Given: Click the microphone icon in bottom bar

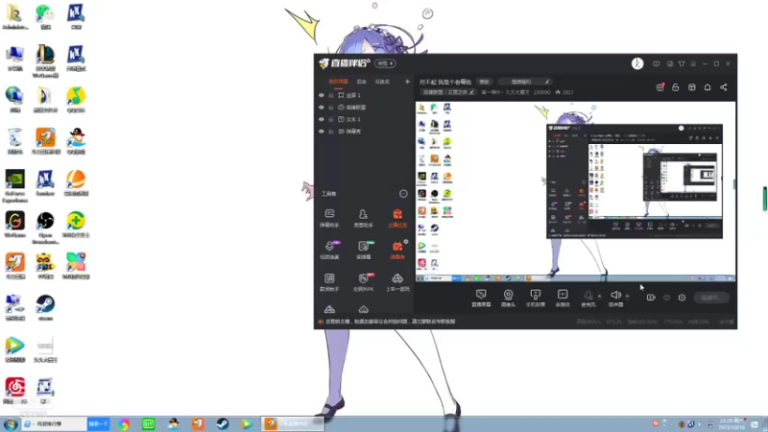Looking at the screenshot, I should pyautogui.click(x=588, y=296).
